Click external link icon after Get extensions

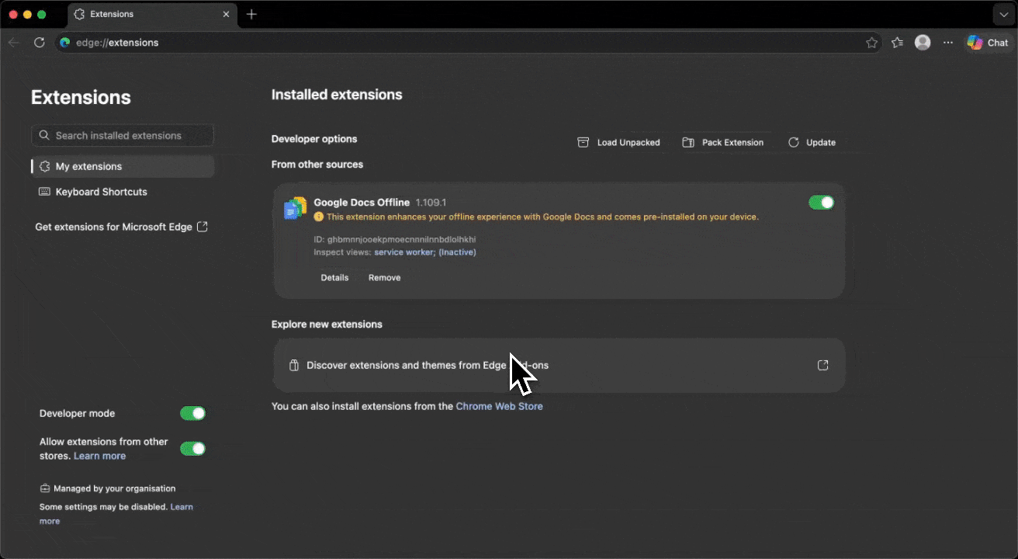coord(203,227)
